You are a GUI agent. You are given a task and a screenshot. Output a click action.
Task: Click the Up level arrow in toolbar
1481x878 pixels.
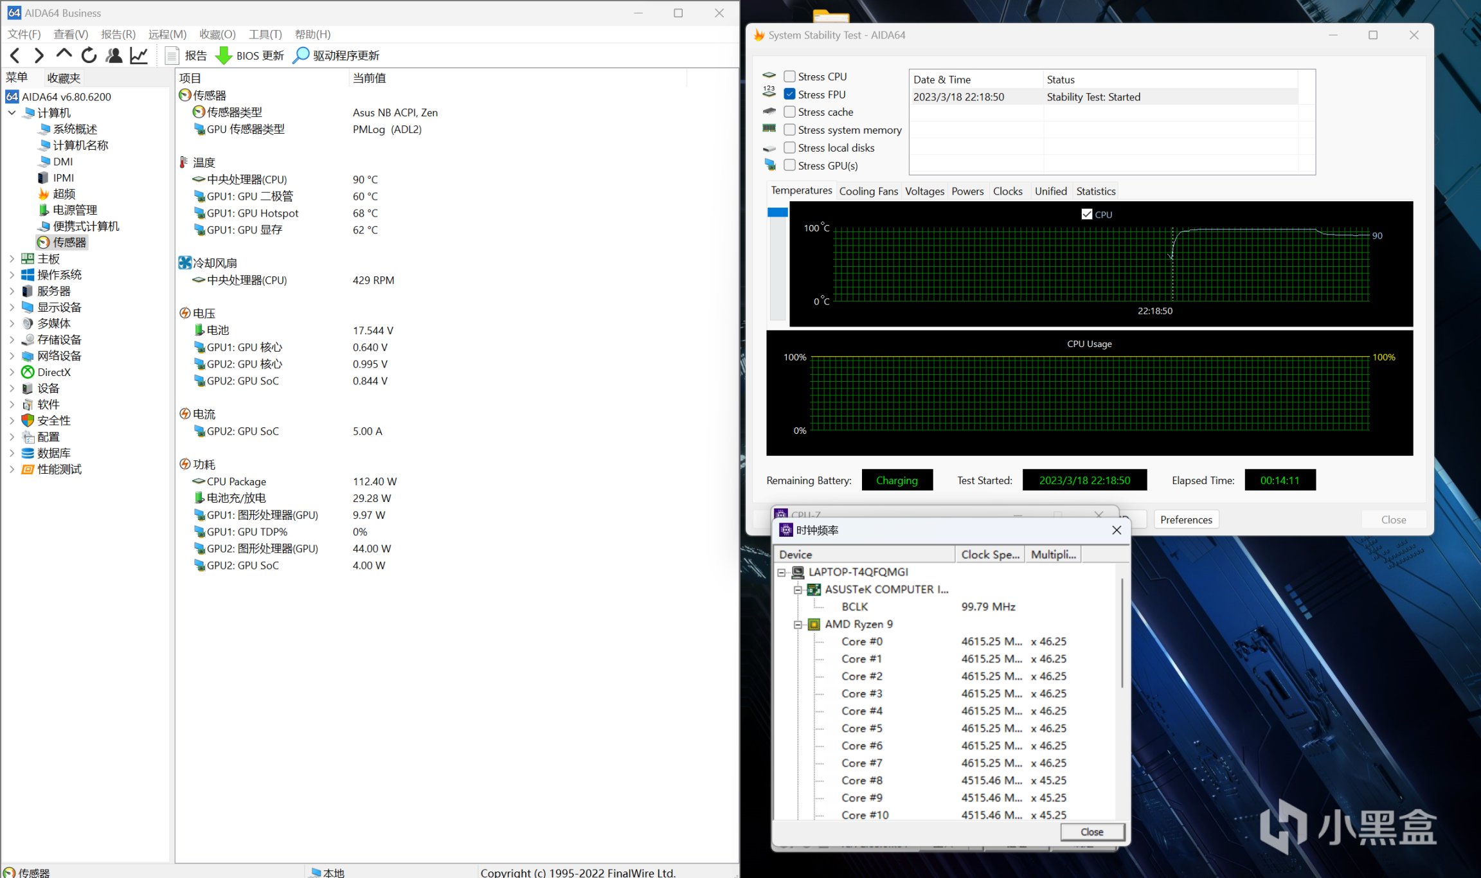64,55
